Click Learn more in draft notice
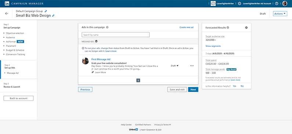Screen dimensions: 292x134 click(111, 51)
